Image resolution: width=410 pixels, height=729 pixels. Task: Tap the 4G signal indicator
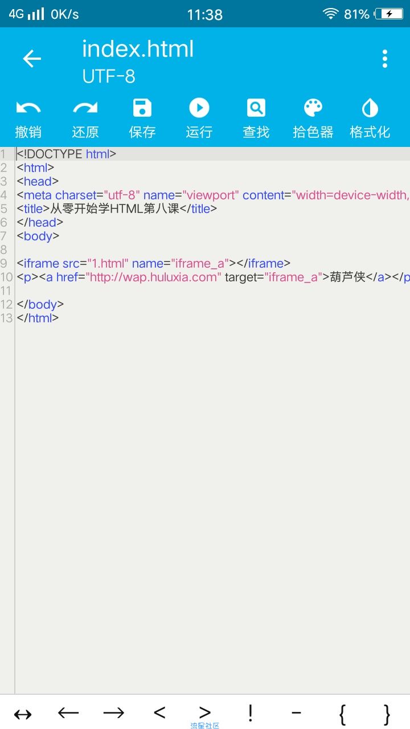26,14
